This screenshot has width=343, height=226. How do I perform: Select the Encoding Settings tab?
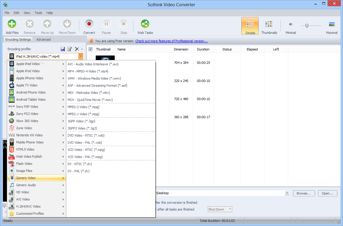coord(18,39)
